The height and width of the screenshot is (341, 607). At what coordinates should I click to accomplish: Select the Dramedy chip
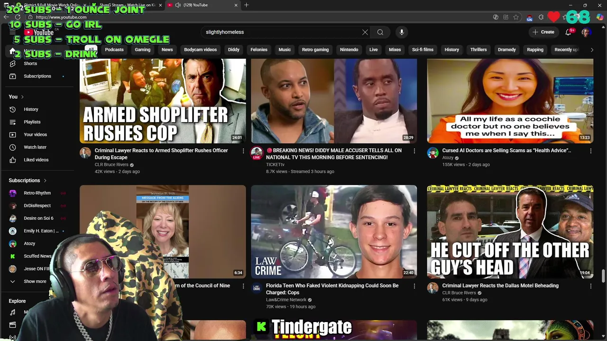tap(506, 50)
